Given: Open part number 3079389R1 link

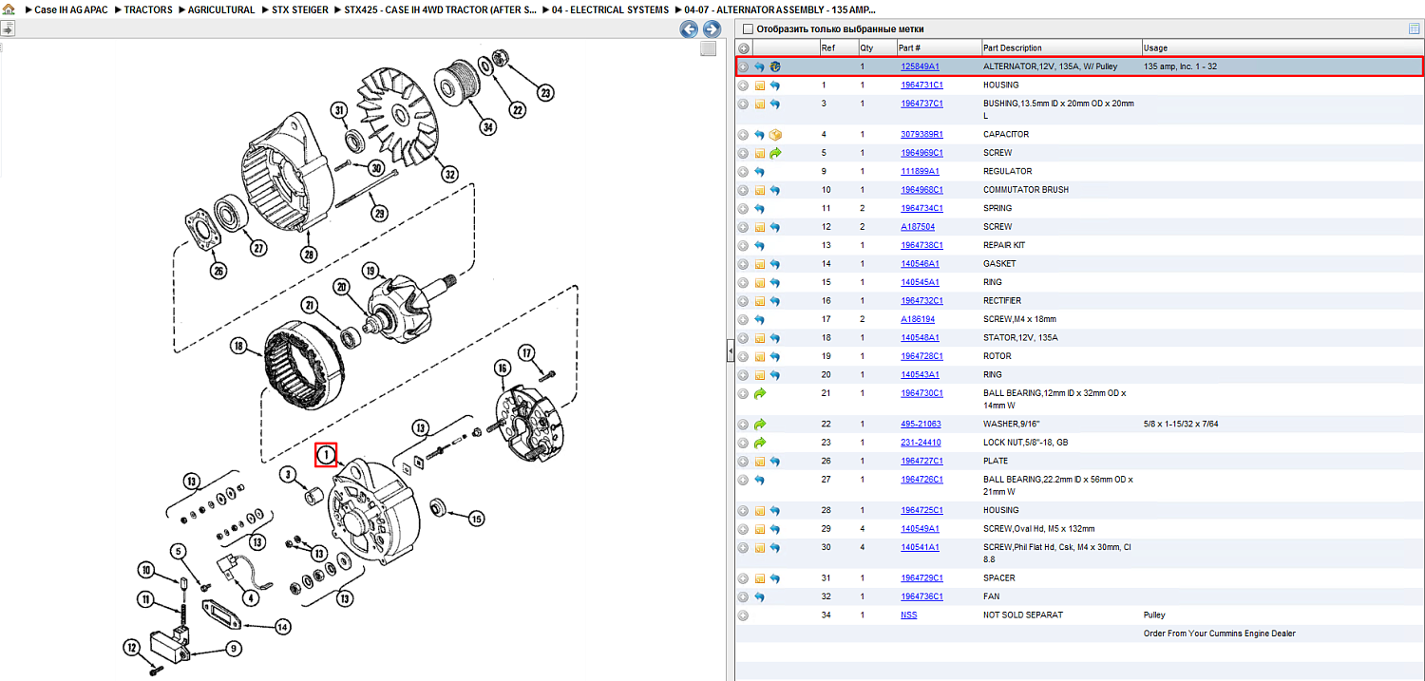Looking at the screenshot, I should pos(921,135).
